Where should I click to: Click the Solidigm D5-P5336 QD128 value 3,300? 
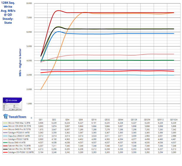pos(134,152)
